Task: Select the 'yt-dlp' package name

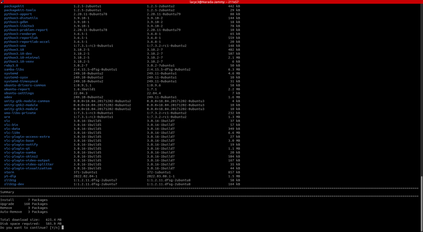Action: pyautogui.click(x=10, y=176)
